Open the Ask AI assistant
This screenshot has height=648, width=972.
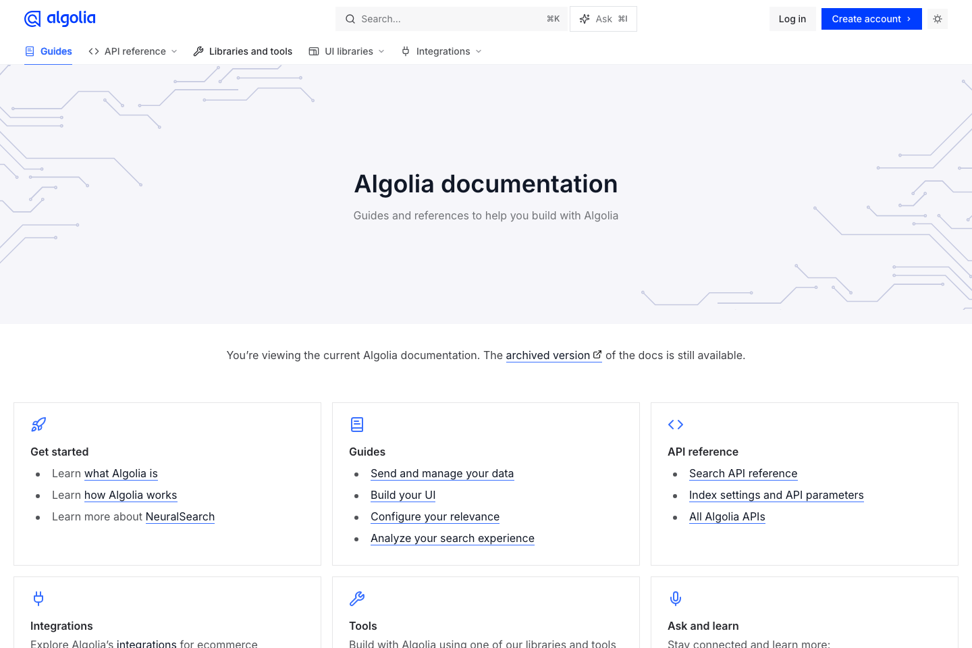603,18
